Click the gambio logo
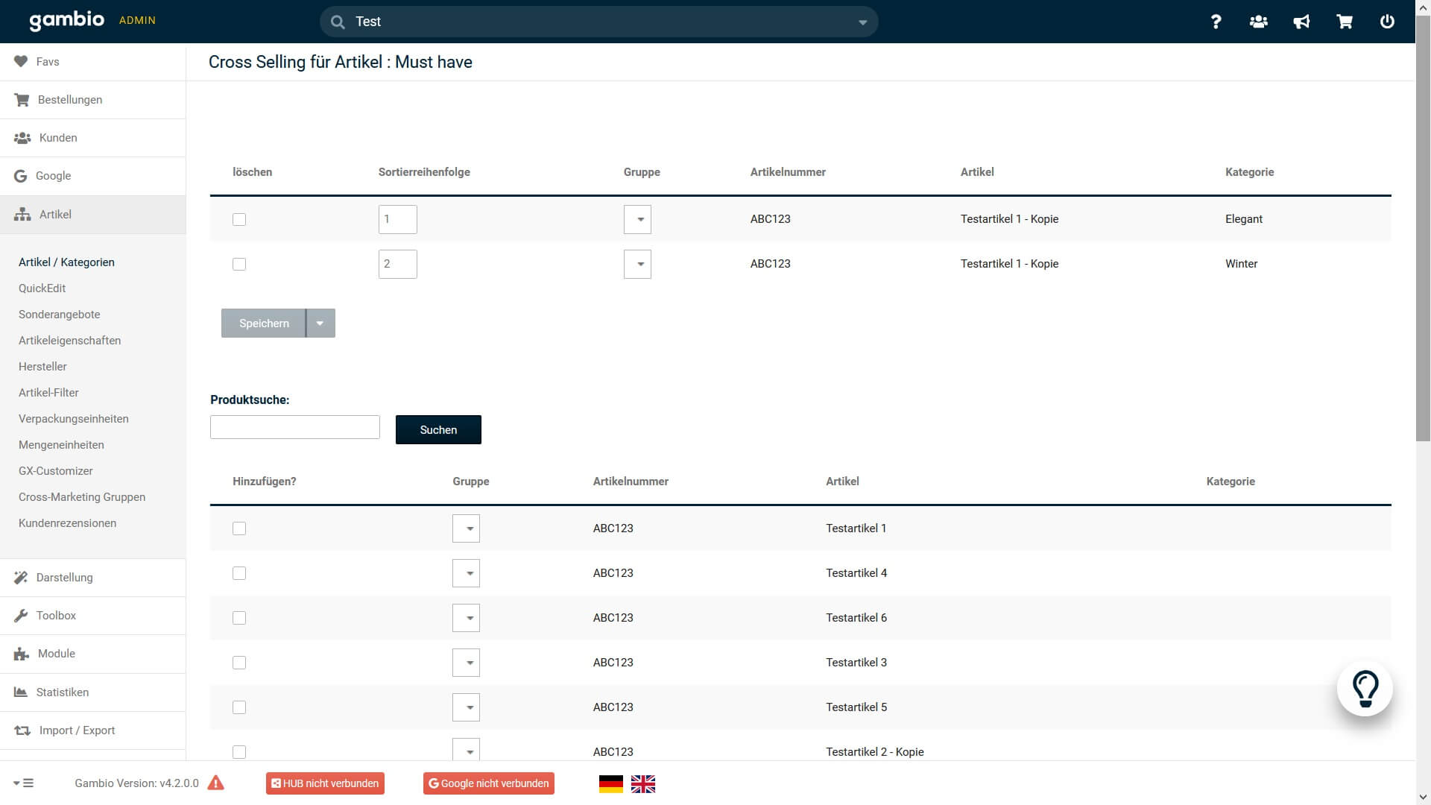This screenshot has width=1431, height=805. pyautogui.click(x=67, y=20)
